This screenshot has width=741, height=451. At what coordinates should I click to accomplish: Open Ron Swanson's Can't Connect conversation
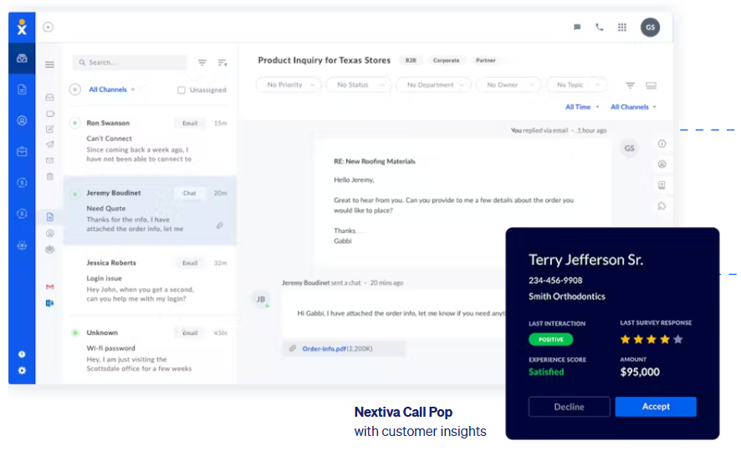coord(151,141)
